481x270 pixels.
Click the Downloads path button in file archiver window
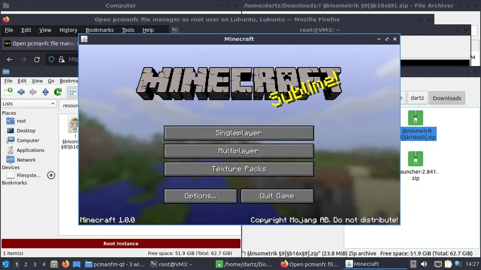[447, 98]
